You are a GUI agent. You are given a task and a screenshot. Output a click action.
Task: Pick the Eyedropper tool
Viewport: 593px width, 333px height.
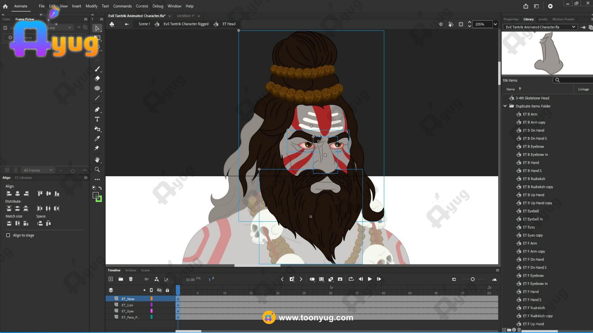[97, 138]
